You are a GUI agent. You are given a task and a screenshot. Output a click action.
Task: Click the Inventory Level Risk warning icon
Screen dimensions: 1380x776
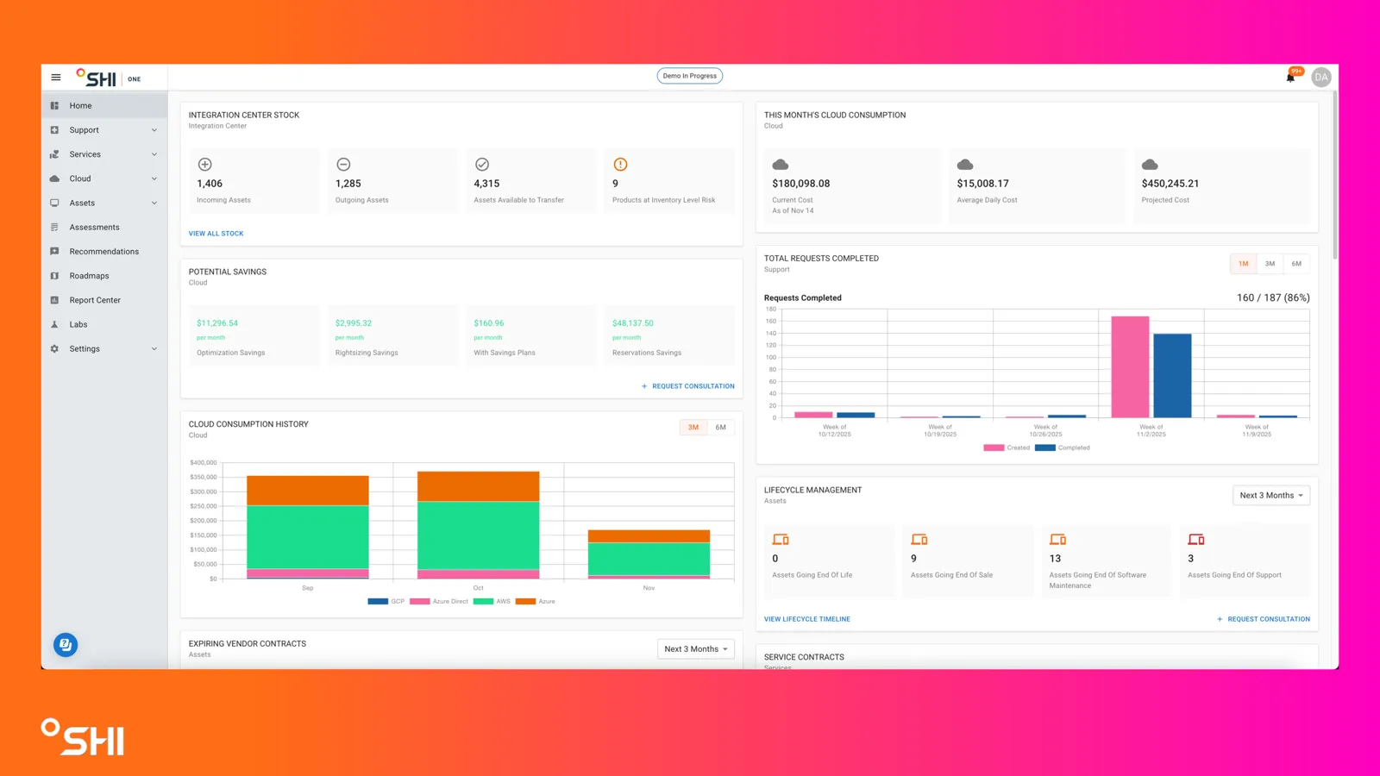[620, 164]
